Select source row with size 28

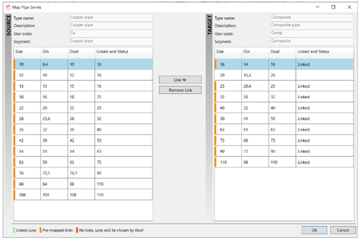83,119
